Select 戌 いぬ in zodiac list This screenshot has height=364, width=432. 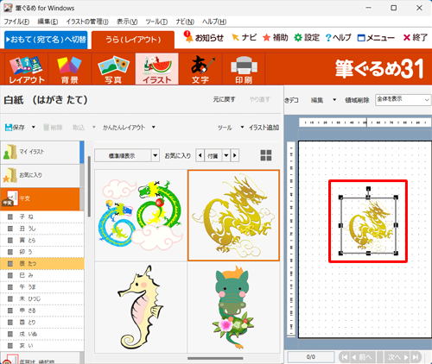(x=42, y=334)
